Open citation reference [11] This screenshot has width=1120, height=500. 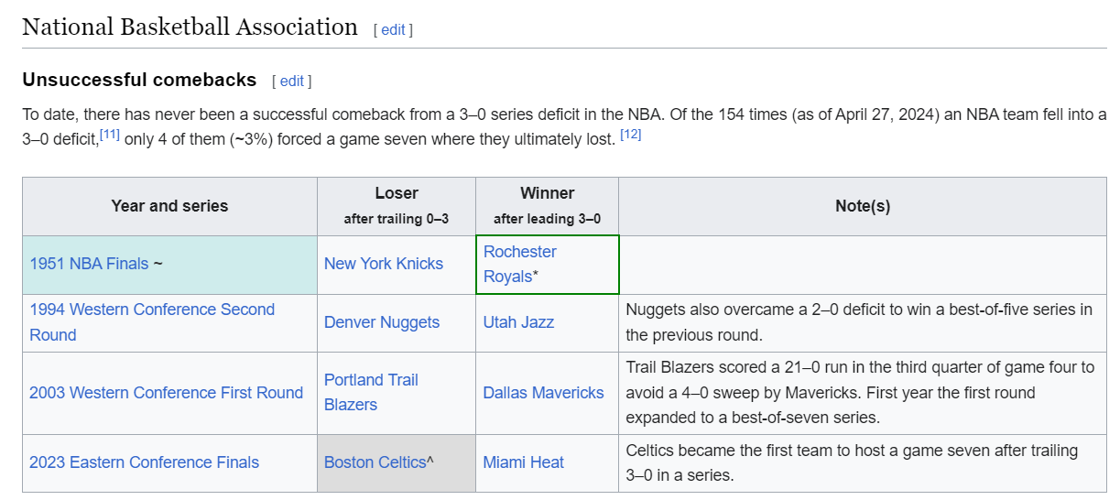coord(110,135)
